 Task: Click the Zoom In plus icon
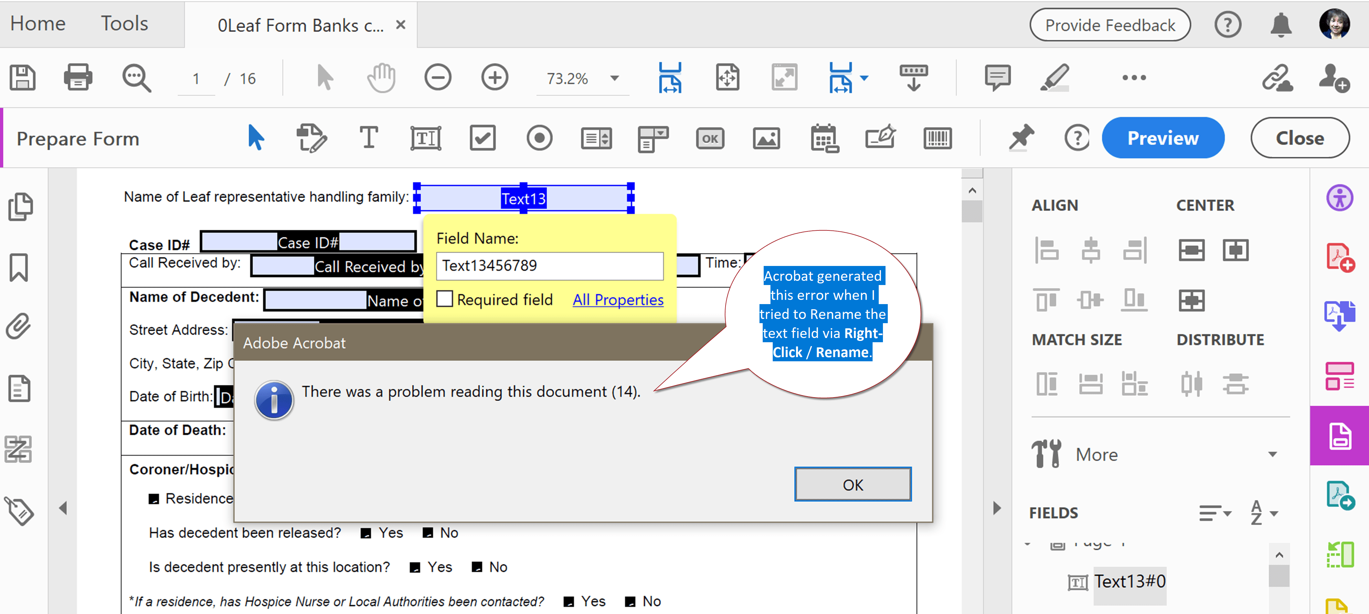(494, 78)
